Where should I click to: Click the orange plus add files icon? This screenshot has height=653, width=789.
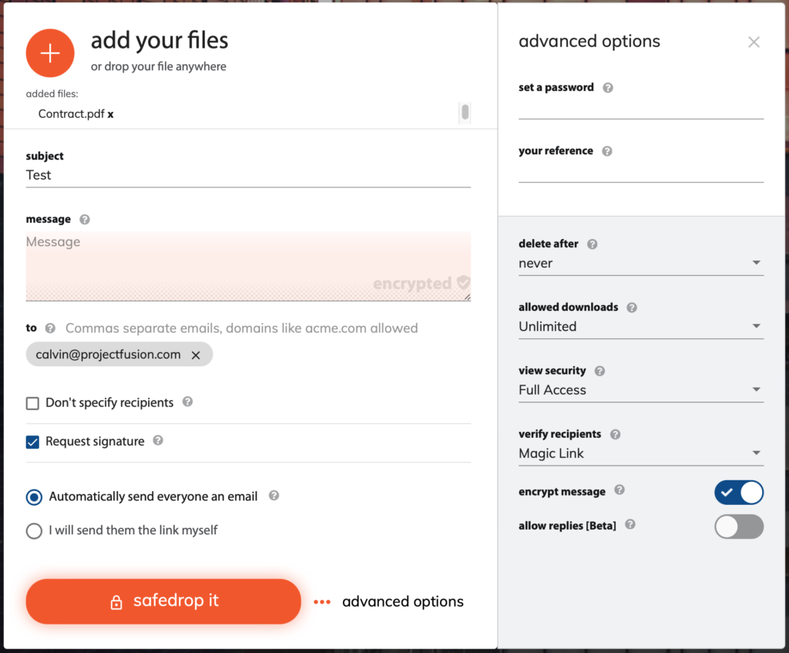(x=50, y=53)
